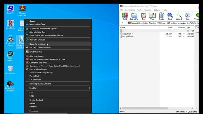Choose Delete in the context menu

coord(58,104)
